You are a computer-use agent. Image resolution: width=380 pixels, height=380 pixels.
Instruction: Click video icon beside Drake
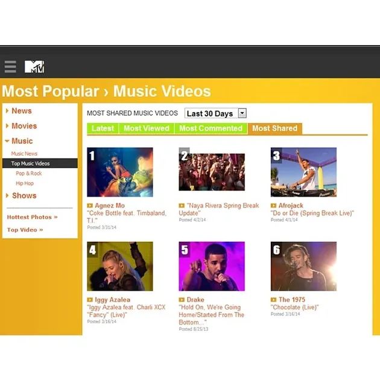point(182,300)
